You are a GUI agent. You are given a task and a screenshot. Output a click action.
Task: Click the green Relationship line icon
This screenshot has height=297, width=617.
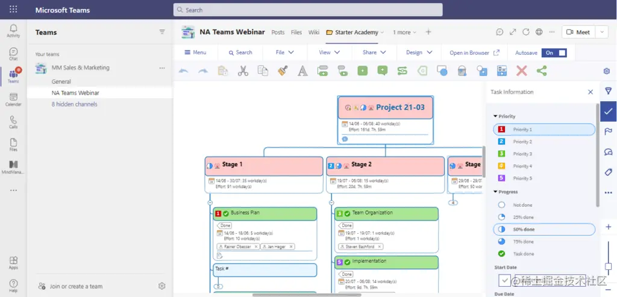point(402,71)
